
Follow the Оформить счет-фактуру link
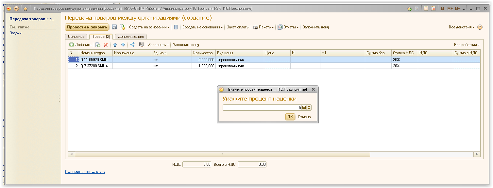(x=85, y=172)
